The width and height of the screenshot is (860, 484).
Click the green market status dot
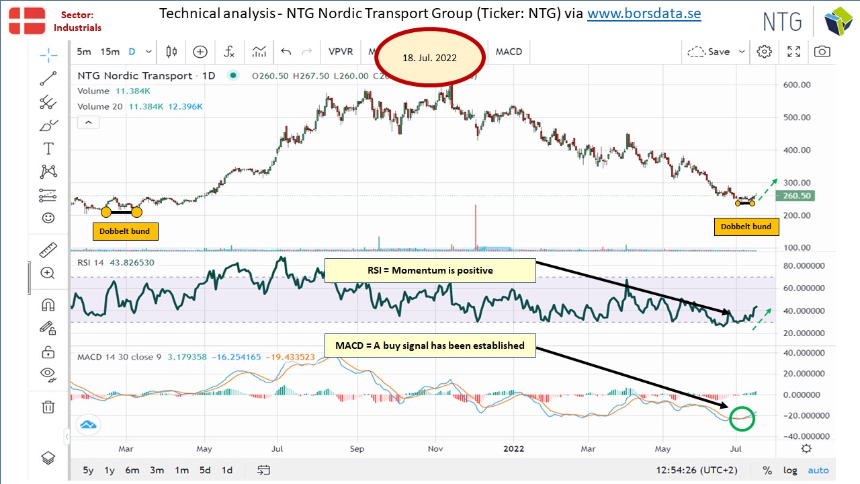coord(232,76)
